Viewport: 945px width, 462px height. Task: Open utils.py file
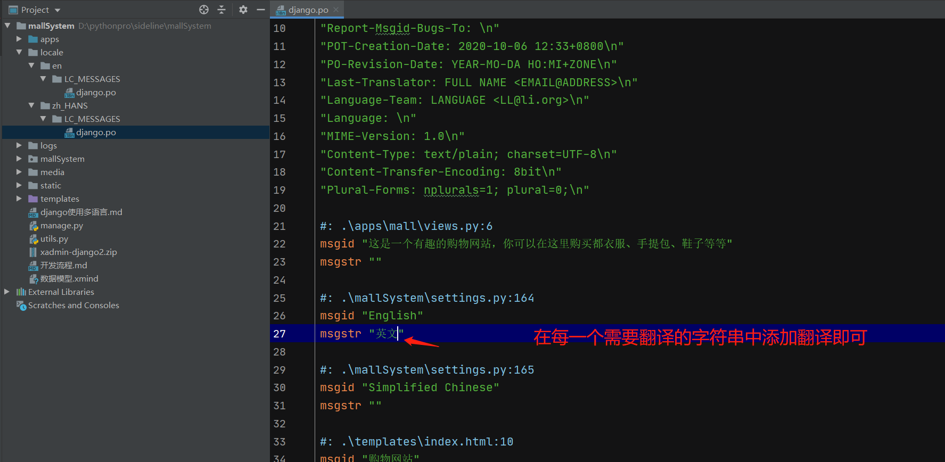(54, 238)
